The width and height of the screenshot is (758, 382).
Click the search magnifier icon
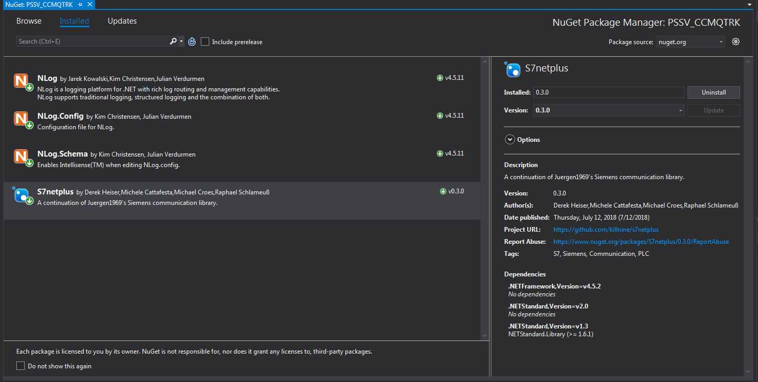[173, 42]
